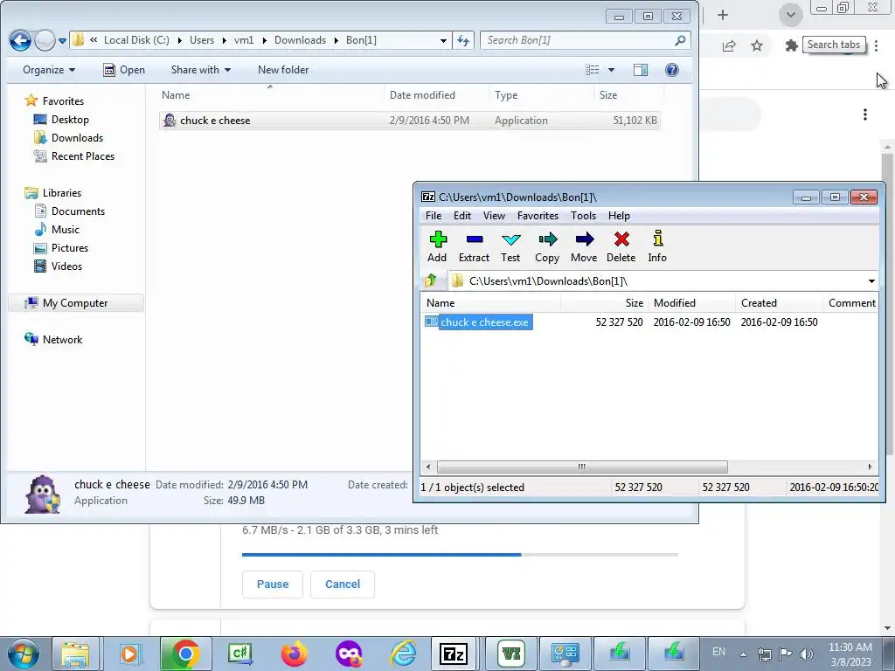Refresh the Explorer folder view
Viewport: 895px width, 671px height.
463,40
